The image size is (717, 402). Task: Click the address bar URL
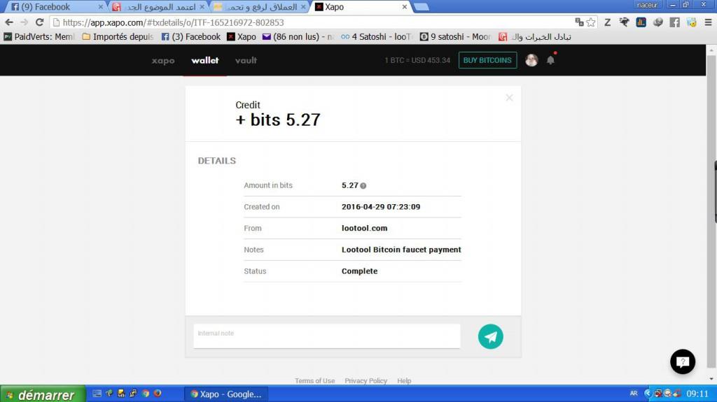(174, 22)
